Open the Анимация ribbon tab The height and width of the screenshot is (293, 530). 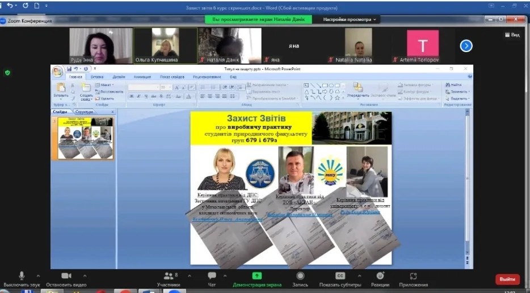142,77
